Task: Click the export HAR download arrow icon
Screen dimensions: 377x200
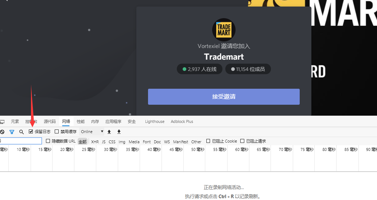Action: tap(119, 132)
